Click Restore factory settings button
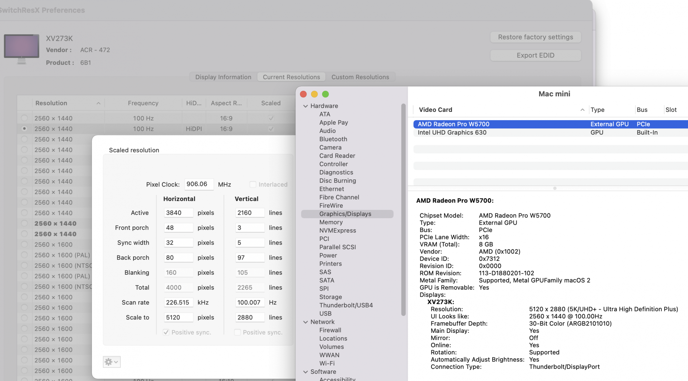Viewport: 688px width, 381px height. pyautogui.click(x=535, y=37)
